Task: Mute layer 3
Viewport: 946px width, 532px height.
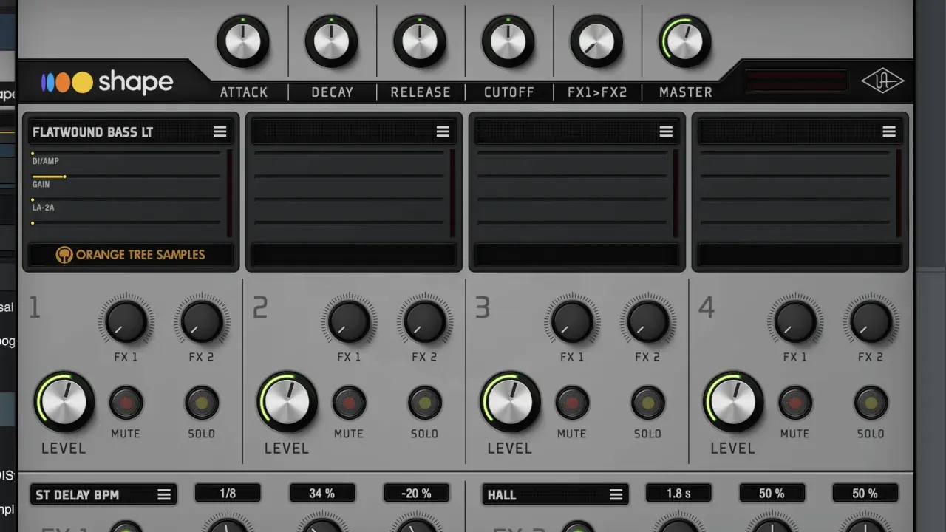Action: pyautogui.click(x=572, y=403)
